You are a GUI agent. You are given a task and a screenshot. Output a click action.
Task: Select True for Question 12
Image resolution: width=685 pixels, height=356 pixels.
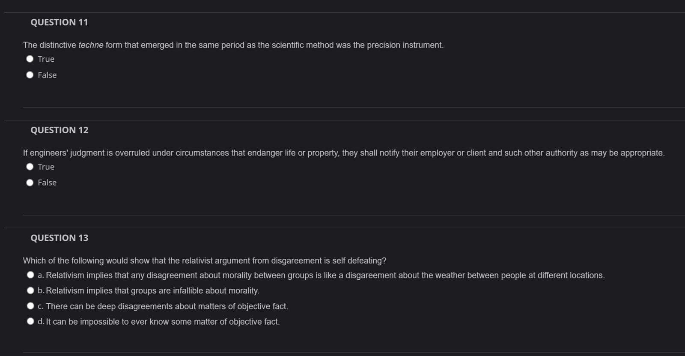click(x=30, y=166)
